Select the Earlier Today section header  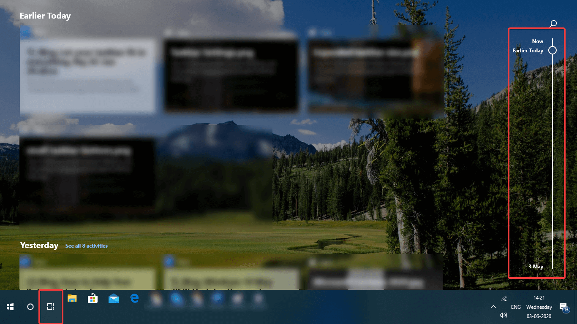45,16
